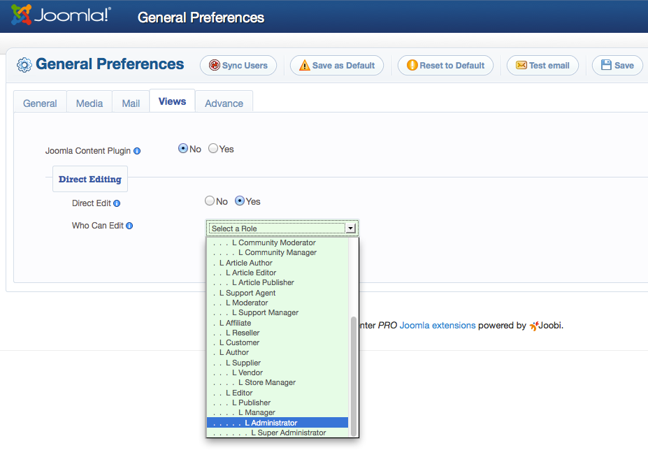The width and height of the screenshot is (648, 457).
Task: Open the Joomla extensions link
Action: pyautogui.click(x=438, y=326)
